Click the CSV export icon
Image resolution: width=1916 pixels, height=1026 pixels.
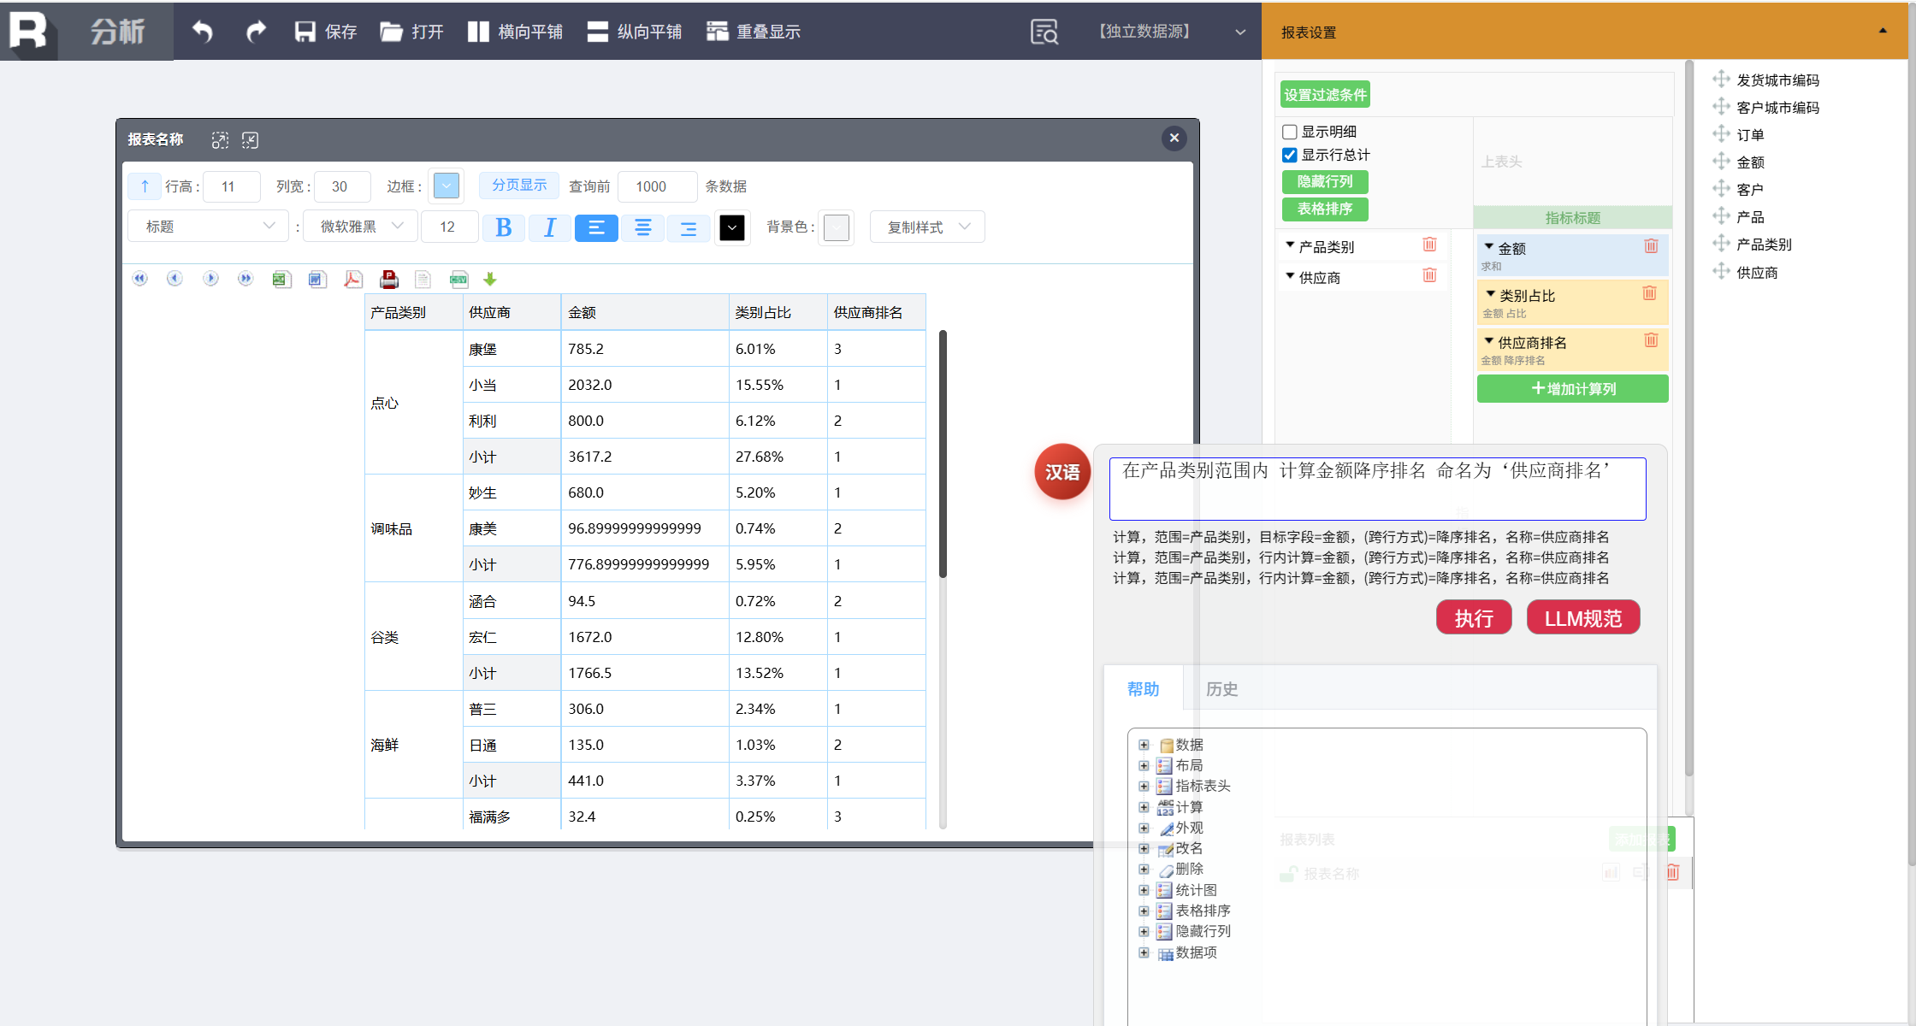click(458, 280)
